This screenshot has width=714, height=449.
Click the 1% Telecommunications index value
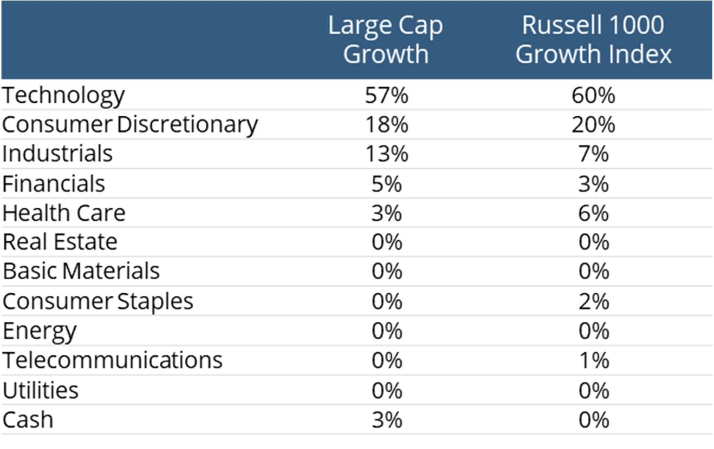click(x=593, y=360)
